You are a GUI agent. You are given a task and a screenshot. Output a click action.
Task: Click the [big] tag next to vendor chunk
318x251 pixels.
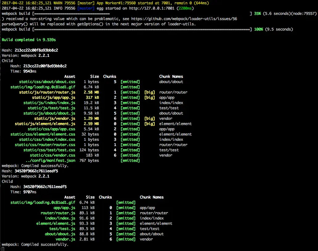pyautogui.click(x=149, y=118)
